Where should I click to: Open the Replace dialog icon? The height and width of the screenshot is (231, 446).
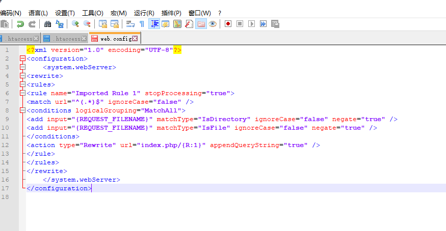point(60,24)
